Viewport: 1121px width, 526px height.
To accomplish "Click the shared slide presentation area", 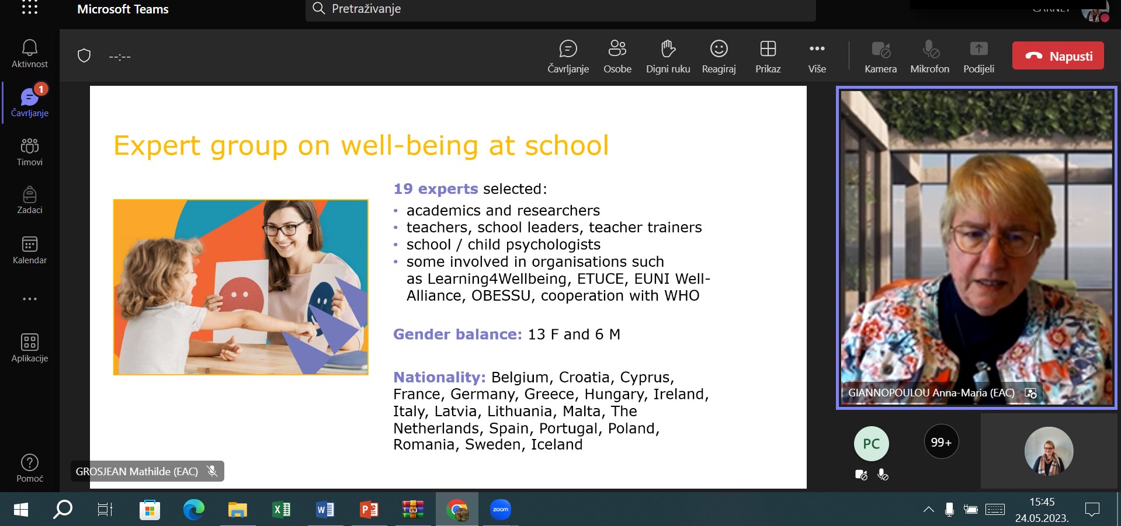I will [448, 287].
